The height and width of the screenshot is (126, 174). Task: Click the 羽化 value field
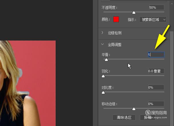[156, 71]
